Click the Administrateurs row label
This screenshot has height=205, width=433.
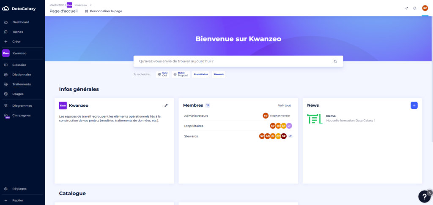coord(196,116)
